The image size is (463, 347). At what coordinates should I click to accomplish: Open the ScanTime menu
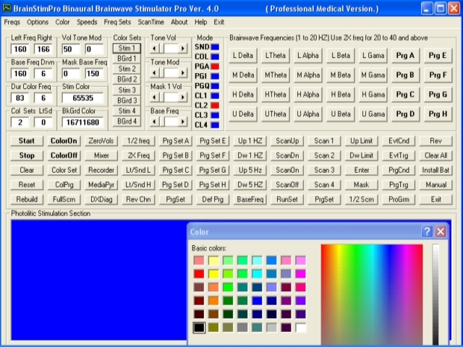(x=150, y=22)
